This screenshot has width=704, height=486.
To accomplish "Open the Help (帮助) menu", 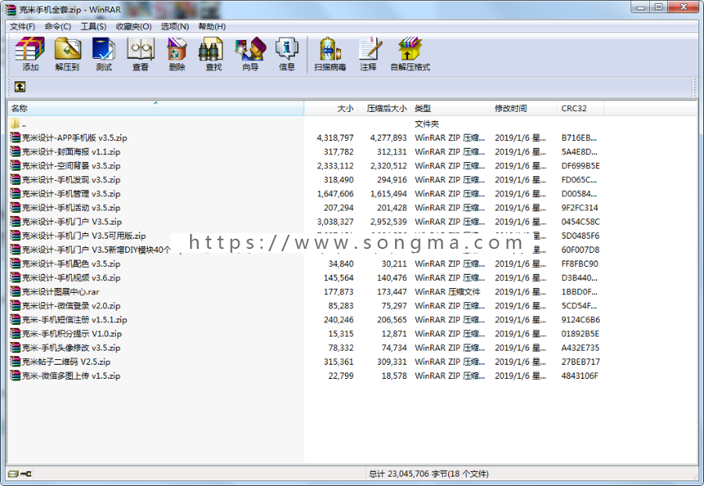I will [x=212, y=27].
